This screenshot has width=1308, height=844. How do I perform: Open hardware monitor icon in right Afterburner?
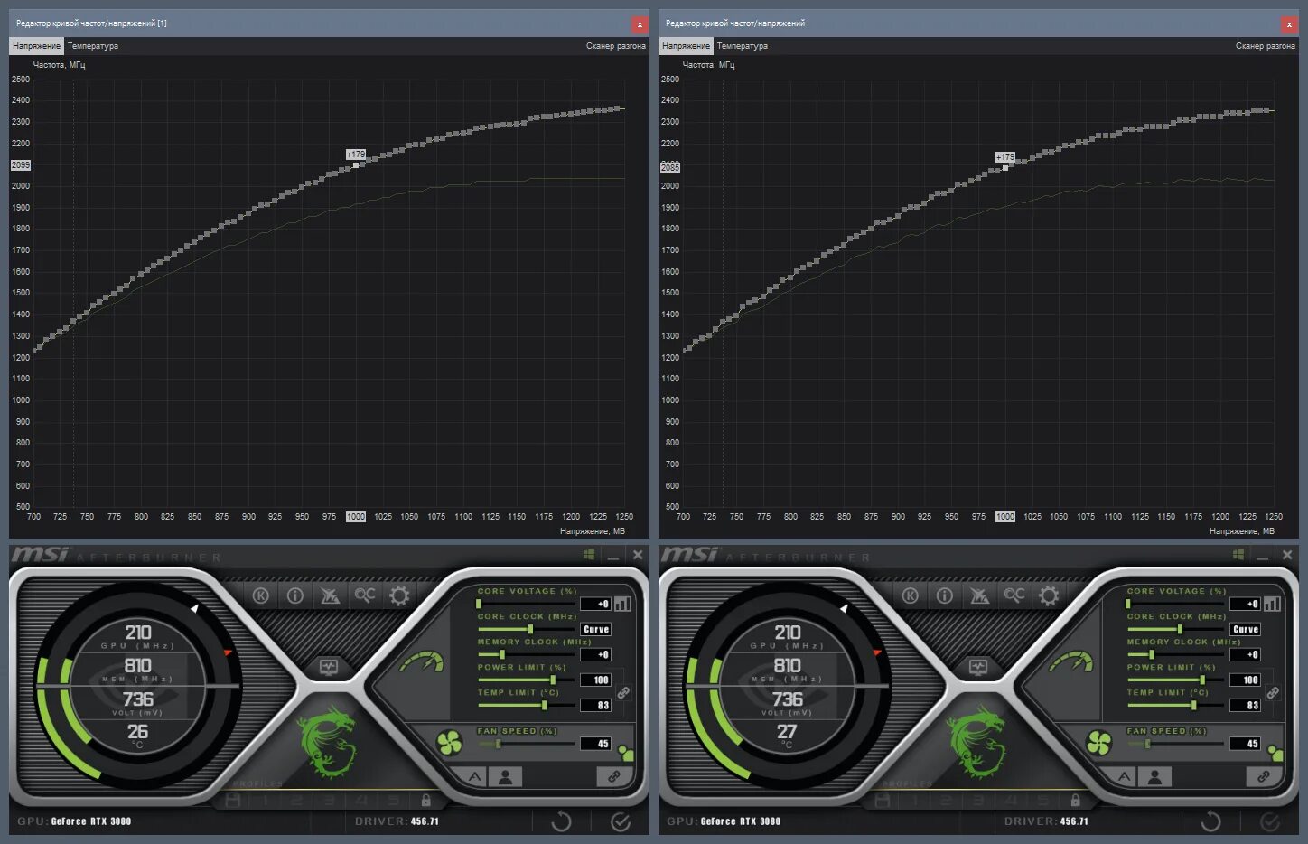[x=978, y=667]
